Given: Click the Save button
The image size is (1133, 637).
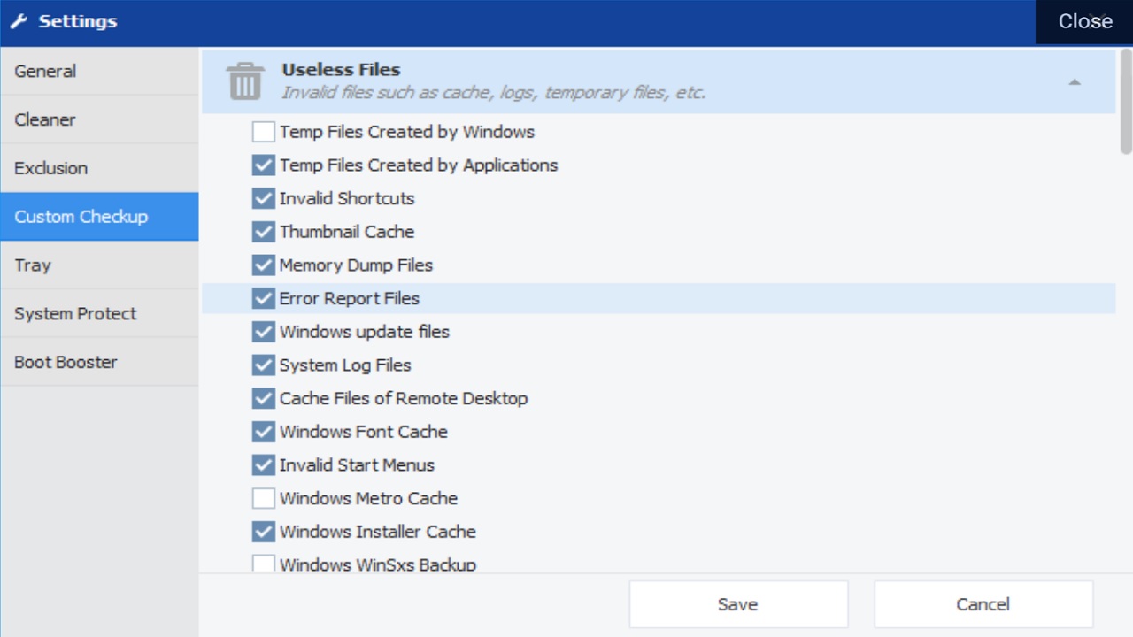Looking at the screenshot, I should coord(738,604).
